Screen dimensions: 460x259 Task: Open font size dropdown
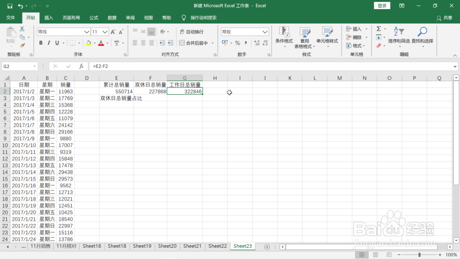105,32
